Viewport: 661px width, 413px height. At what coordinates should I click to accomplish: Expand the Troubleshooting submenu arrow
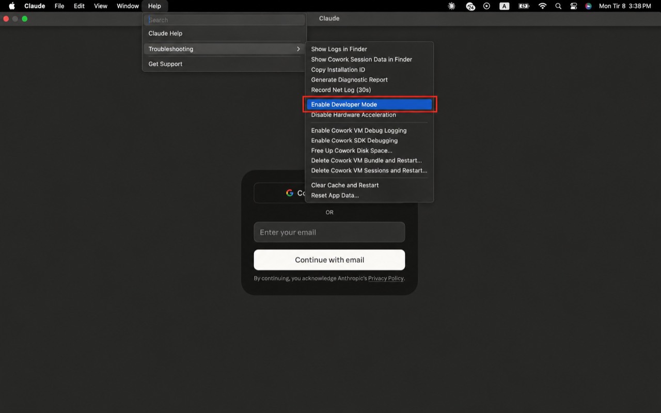[x=298, y=49]
